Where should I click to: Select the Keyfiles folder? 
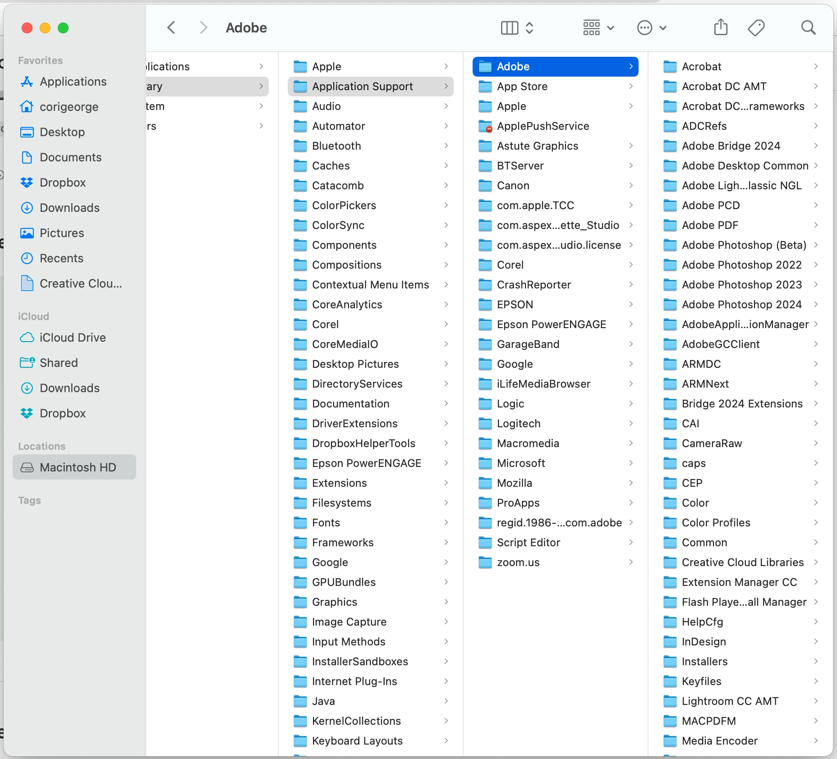740,681
